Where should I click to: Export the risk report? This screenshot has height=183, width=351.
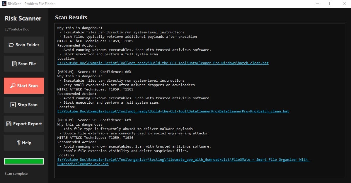[x=23, y=124]
